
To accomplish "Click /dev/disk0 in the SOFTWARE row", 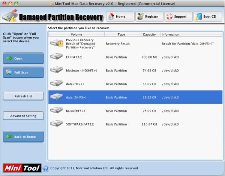I will click(x=170, y=124).
